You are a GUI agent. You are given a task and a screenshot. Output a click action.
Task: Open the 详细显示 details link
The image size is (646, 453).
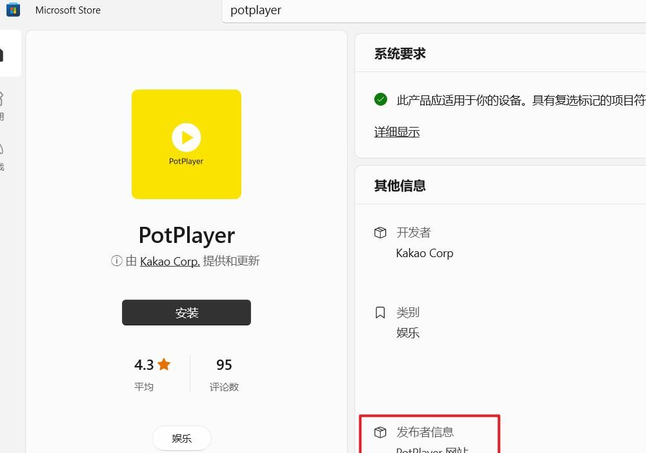click(x=397, y=132)
